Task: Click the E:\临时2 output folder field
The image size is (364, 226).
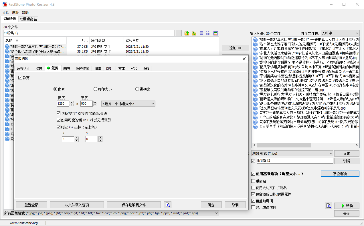Action: [295, 161]
